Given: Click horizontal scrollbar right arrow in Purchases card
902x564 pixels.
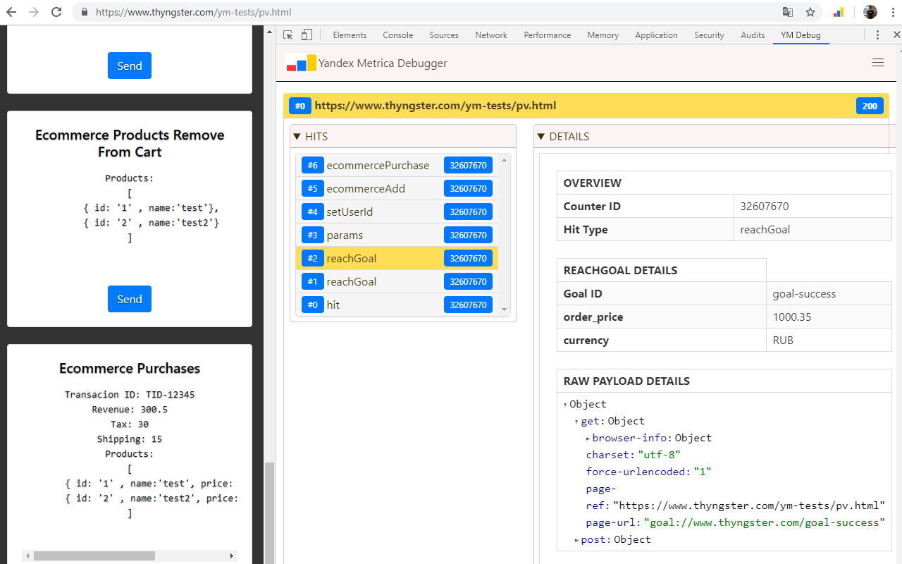Looking at the screenshot, I should pyautogui.click(x=232, y=556).
